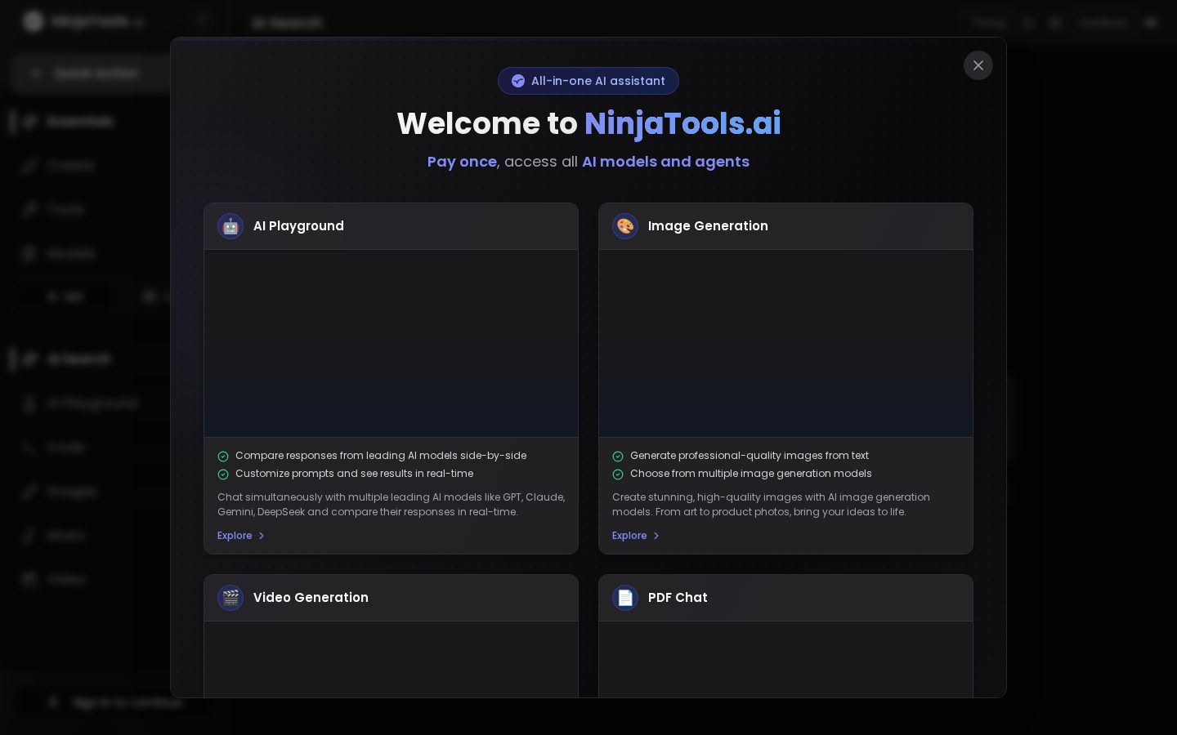
Task: Click text 'Compare responses from leading AI models side-by-side'
Action: coord(381,456)
